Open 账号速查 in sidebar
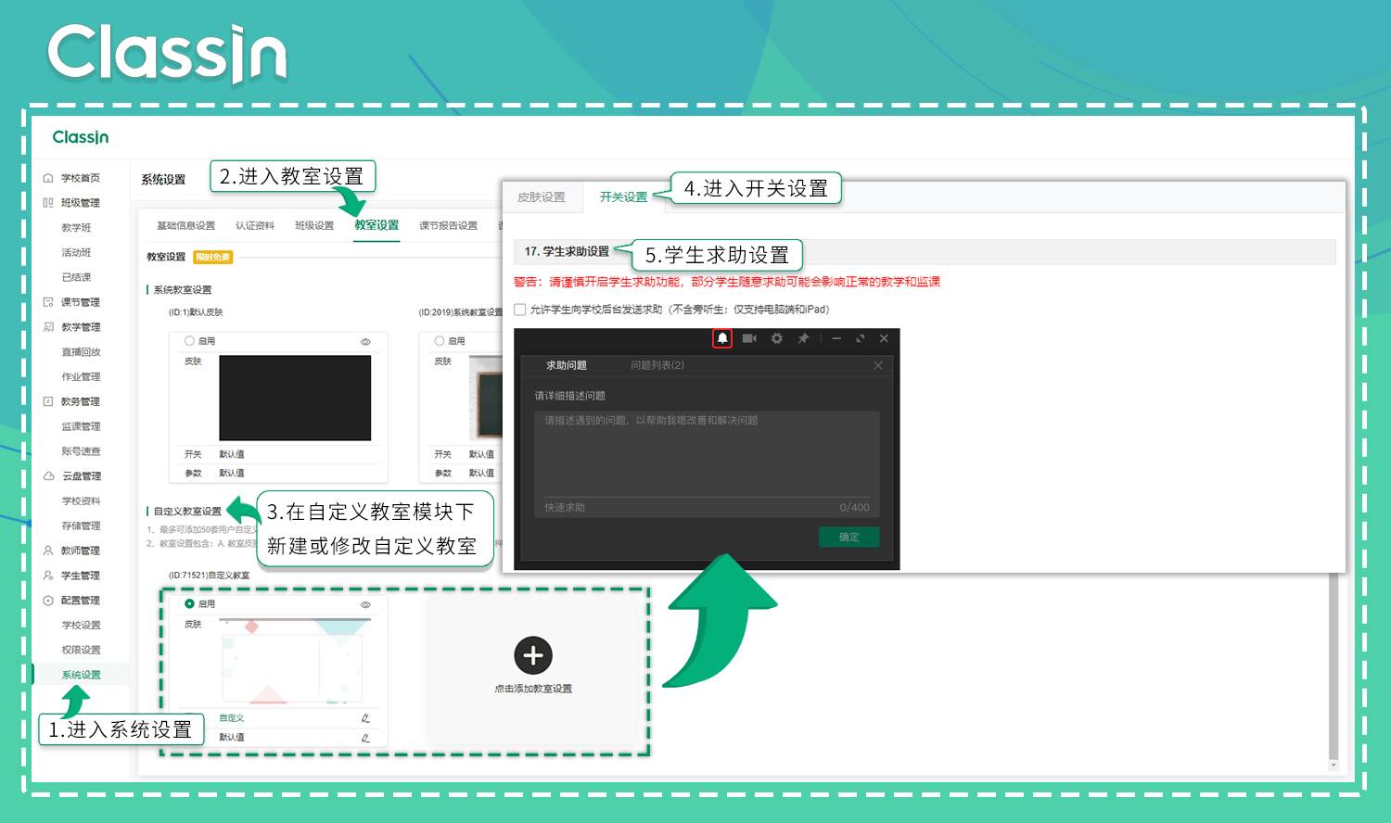 pyautogui.click(x=81, y=451)
